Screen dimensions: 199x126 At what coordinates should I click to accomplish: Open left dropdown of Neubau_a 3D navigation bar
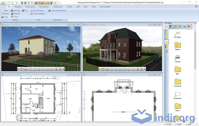click(18, 69)
